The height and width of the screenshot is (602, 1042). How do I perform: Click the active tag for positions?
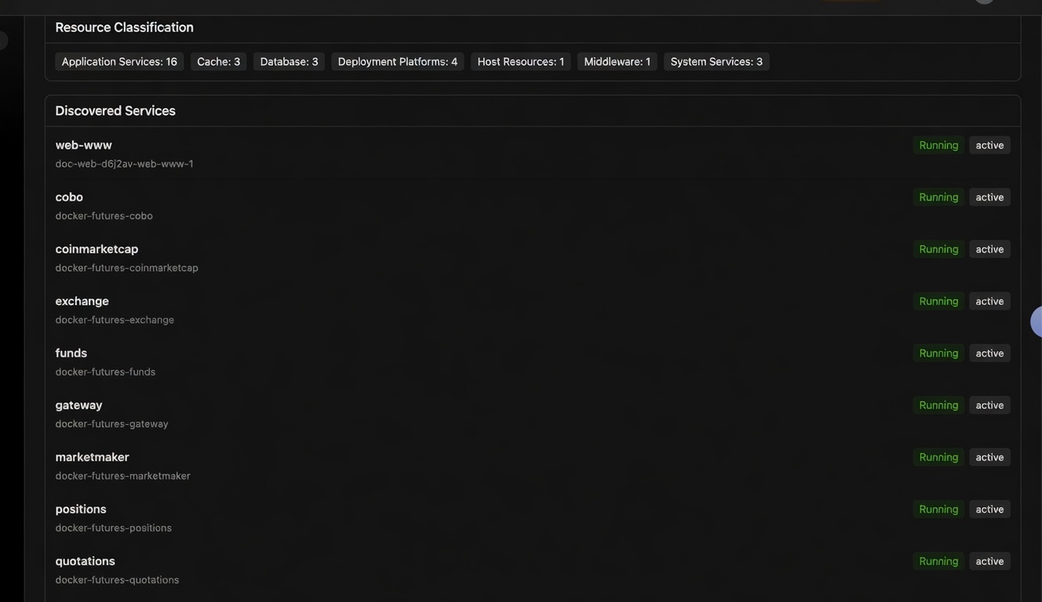point(989,510)
